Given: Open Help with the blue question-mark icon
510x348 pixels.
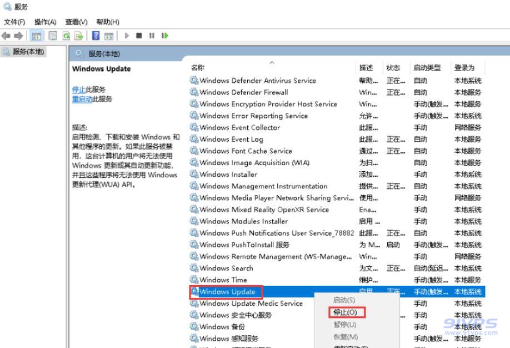Looking at the screenshot, I should tap(96, 35).
